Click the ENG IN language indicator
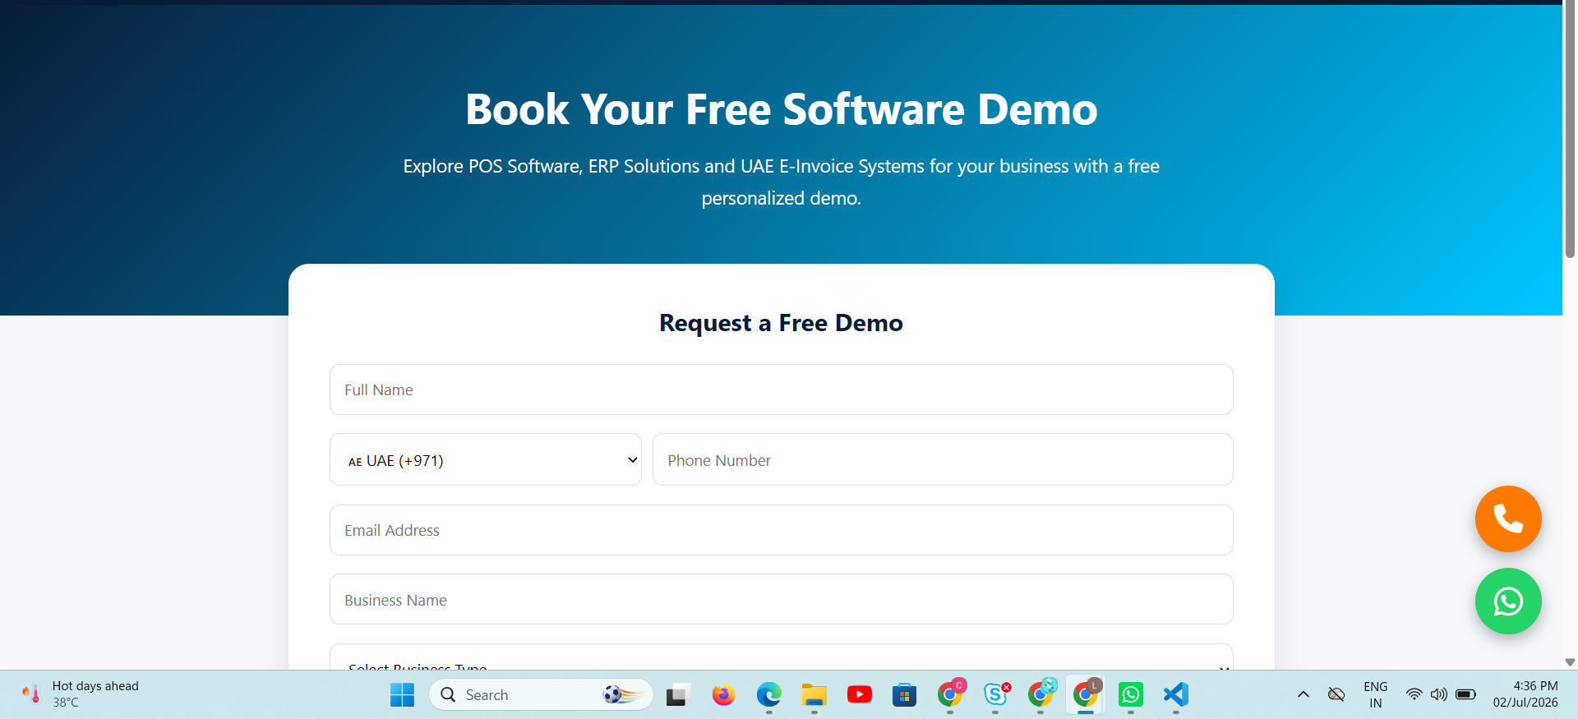 1375,695
